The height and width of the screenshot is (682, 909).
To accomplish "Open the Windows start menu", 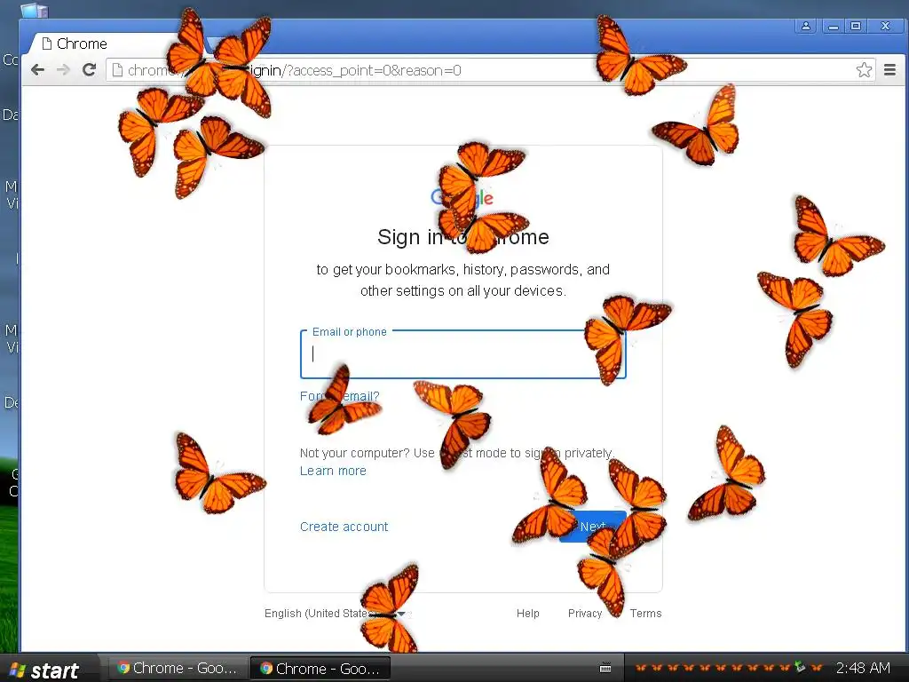I will pyautogui.click(x=44, y=670).
